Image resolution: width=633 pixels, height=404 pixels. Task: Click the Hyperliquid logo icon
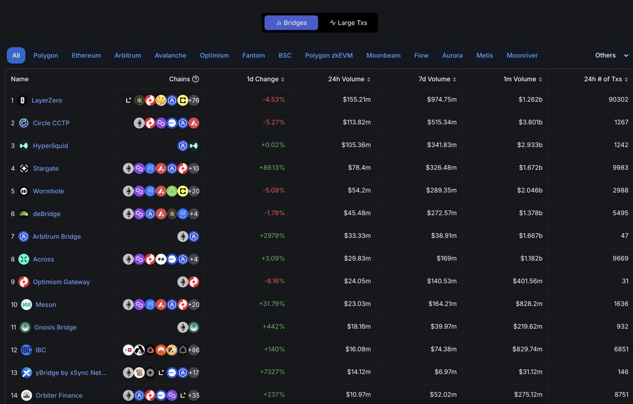(24, 146)
